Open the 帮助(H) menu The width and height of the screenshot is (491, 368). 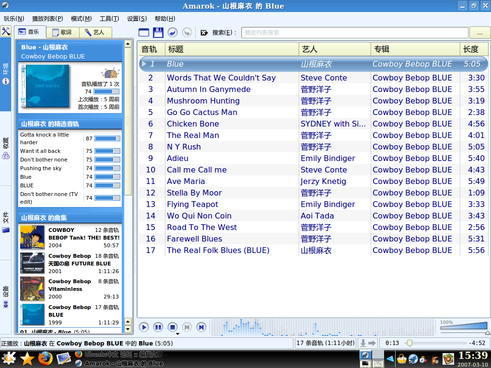(165, 19)
